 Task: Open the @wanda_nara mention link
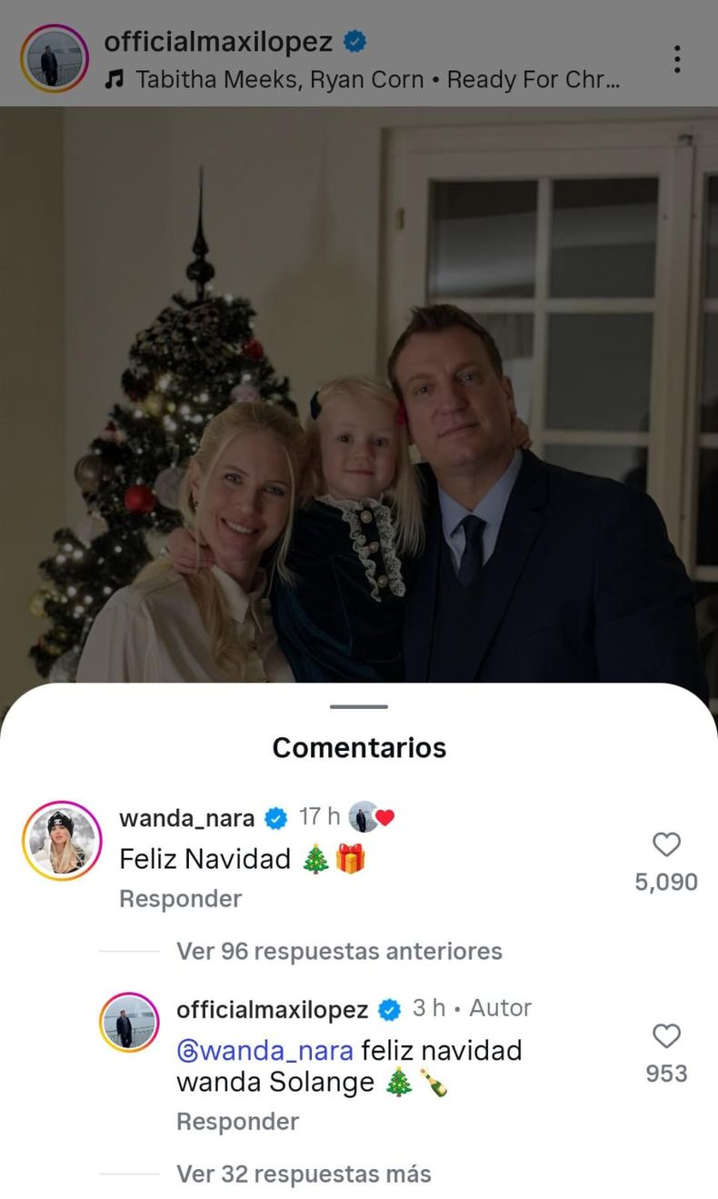pos(264,1051)
